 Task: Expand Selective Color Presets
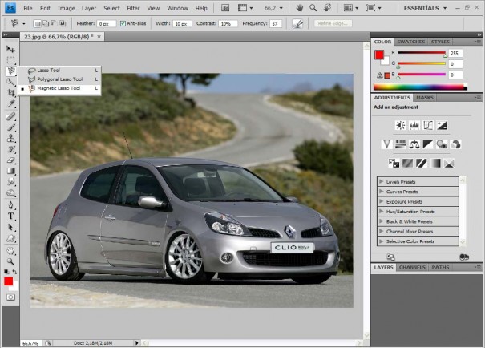381,241
